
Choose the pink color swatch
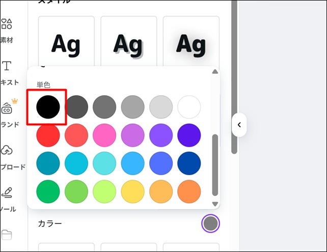click(x=104, y=135)
